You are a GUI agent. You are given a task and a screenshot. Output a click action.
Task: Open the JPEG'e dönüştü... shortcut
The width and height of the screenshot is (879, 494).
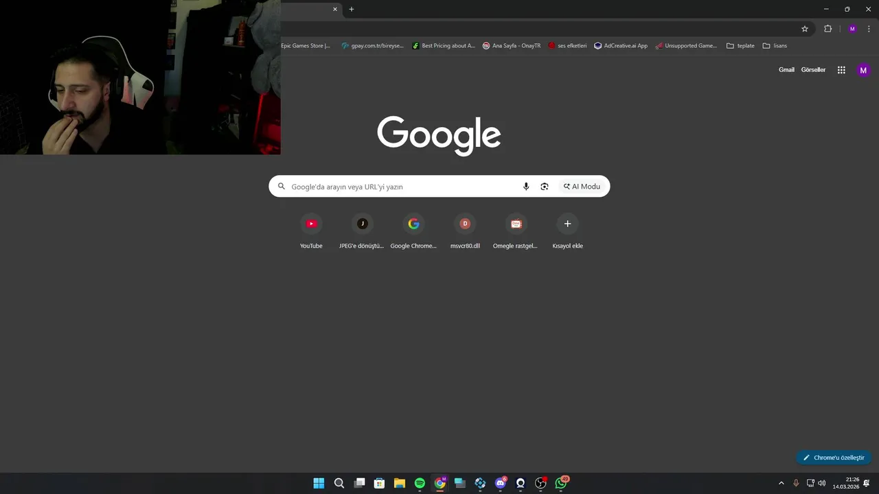[x=362, y=232]
